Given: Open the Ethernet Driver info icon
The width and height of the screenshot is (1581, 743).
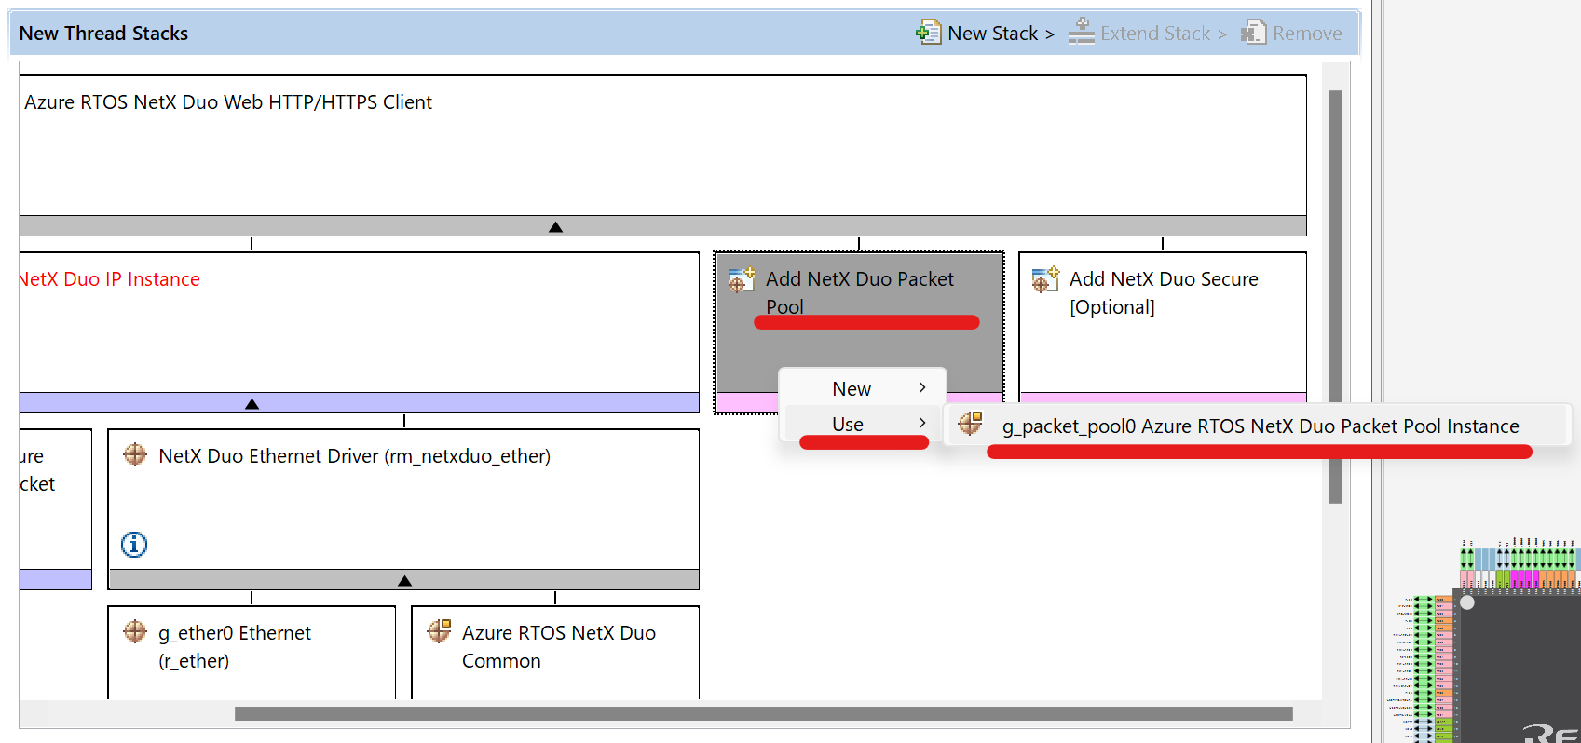Looking at the screenshot, I should (x=134, y=544).
